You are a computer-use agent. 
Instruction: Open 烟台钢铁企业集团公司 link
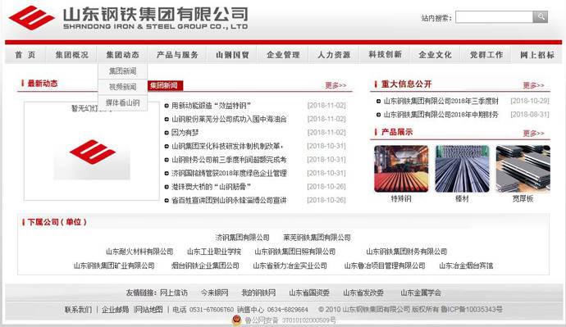(205, 266)
